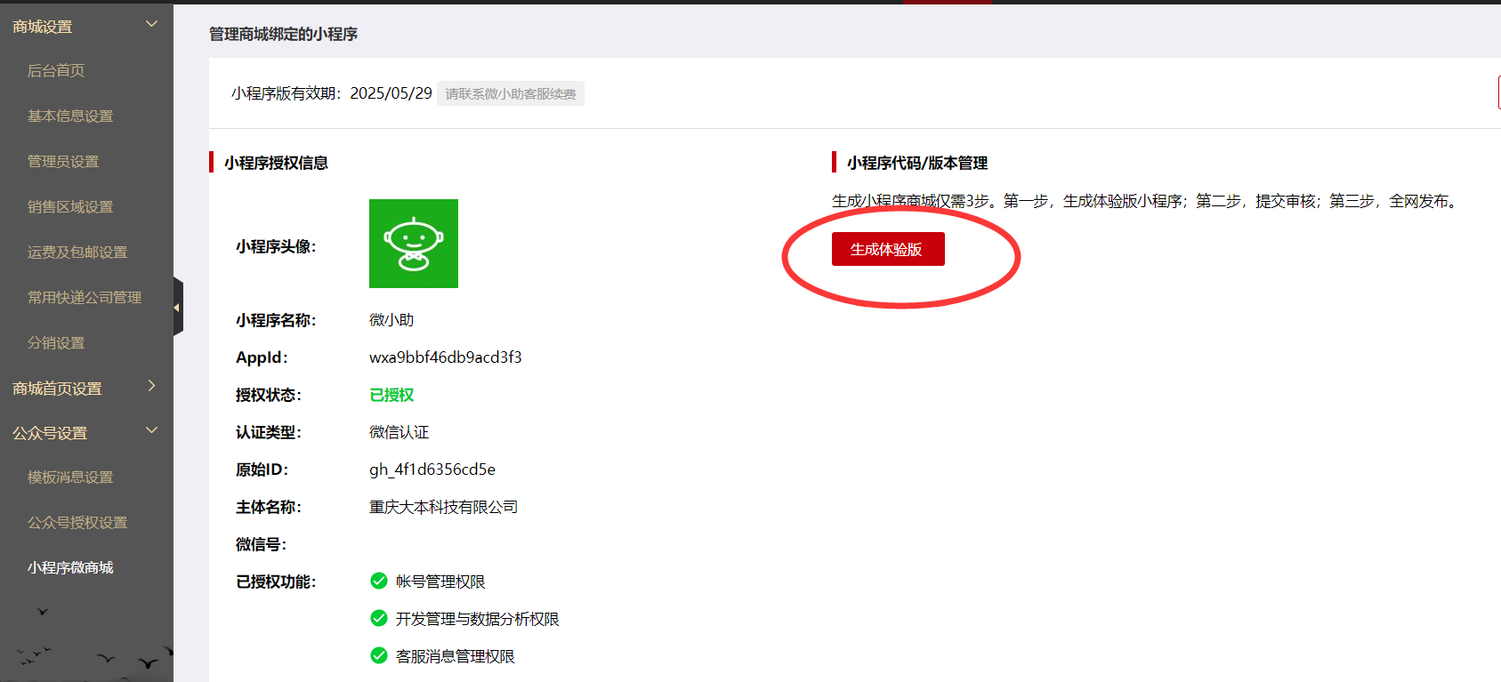The width and height of the screenshot is (1501, 682).
Task: Click green checkmark beside 客服消息管理权限
Action: tap(379, 655)
